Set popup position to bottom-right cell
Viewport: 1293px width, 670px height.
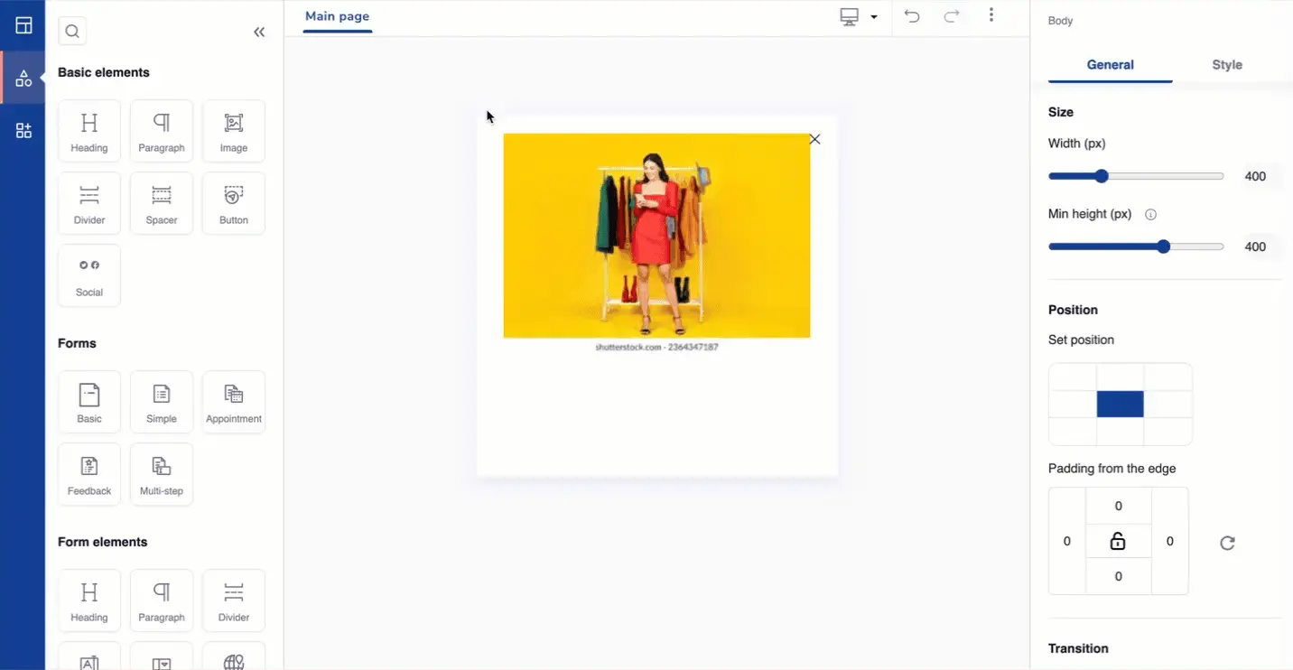pyautogui.click(x=1168, y=432)
